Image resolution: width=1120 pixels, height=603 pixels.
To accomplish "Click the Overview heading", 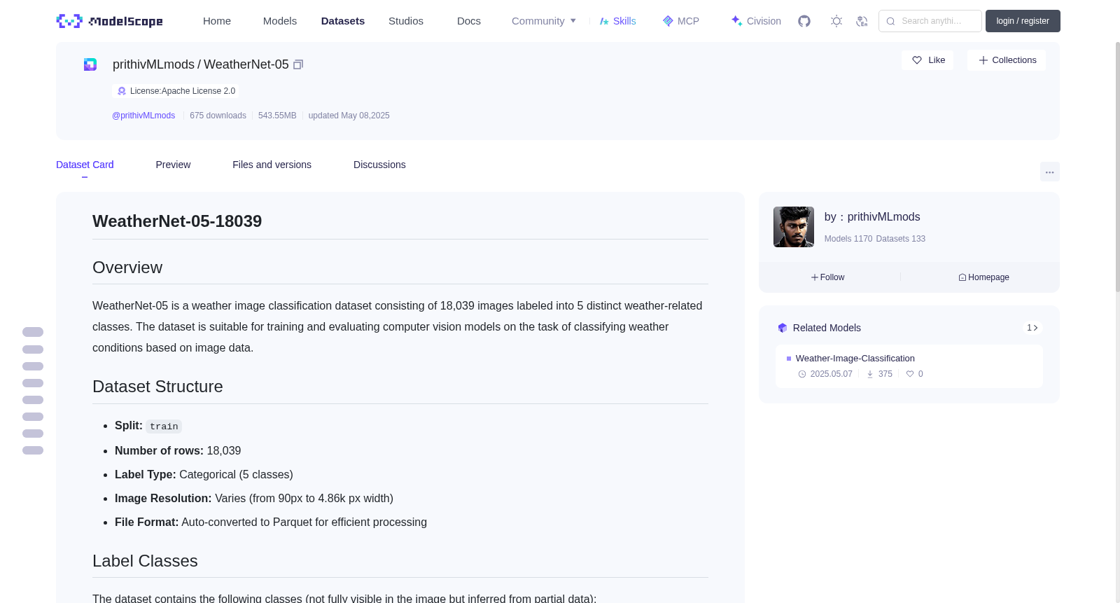I will click(127, 268).
